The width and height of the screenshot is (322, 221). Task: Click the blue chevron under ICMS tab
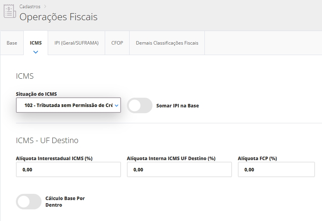tap(36, 52)
